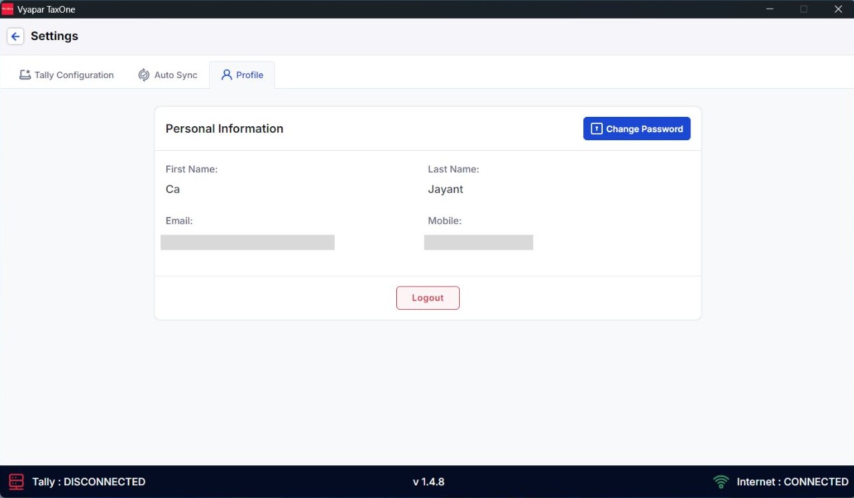Click the Last Name: label
This screenshot has width=854, height=498.
[454, 170]
